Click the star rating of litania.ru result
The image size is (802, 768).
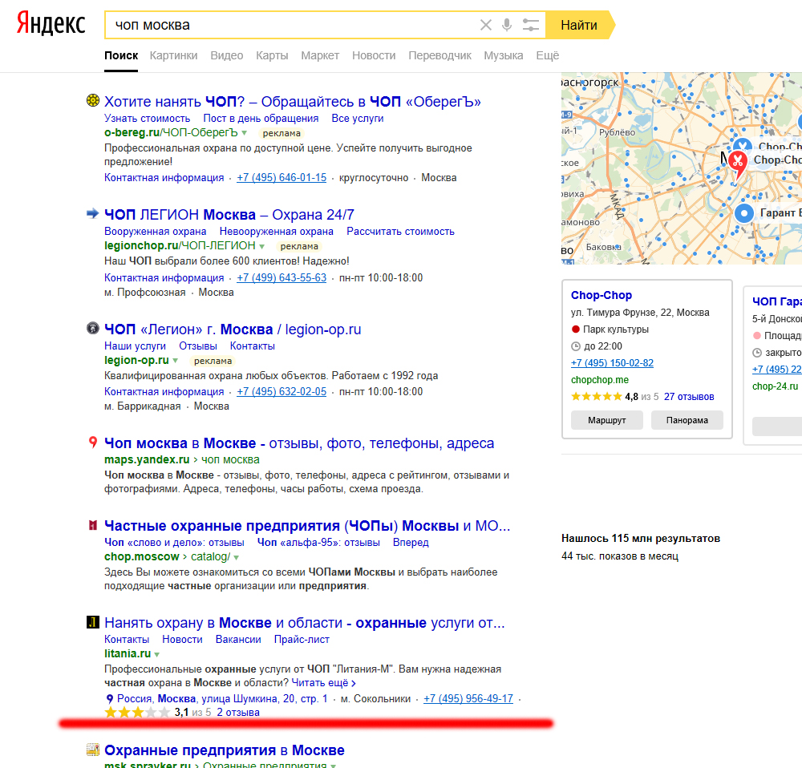tap(136, 712)
